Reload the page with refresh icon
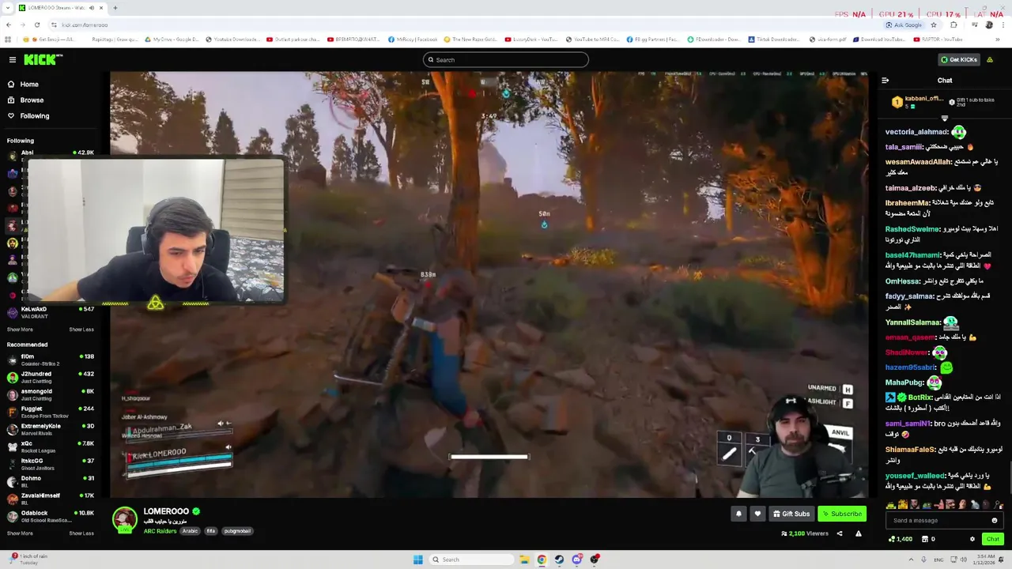Image resolution: width=1012 pixels, height=569 pixels. click(36, 24)
